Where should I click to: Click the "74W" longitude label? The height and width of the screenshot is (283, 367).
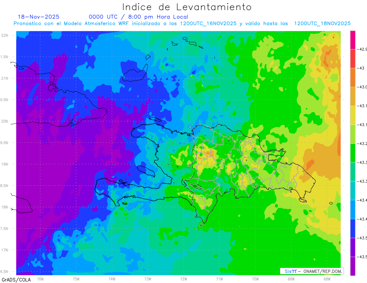pos(112,279)
